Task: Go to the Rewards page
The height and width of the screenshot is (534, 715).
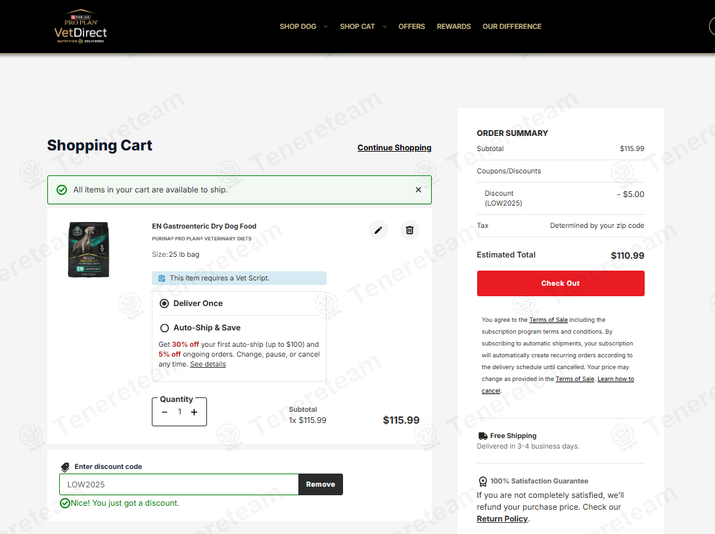Action: point(453,27)
